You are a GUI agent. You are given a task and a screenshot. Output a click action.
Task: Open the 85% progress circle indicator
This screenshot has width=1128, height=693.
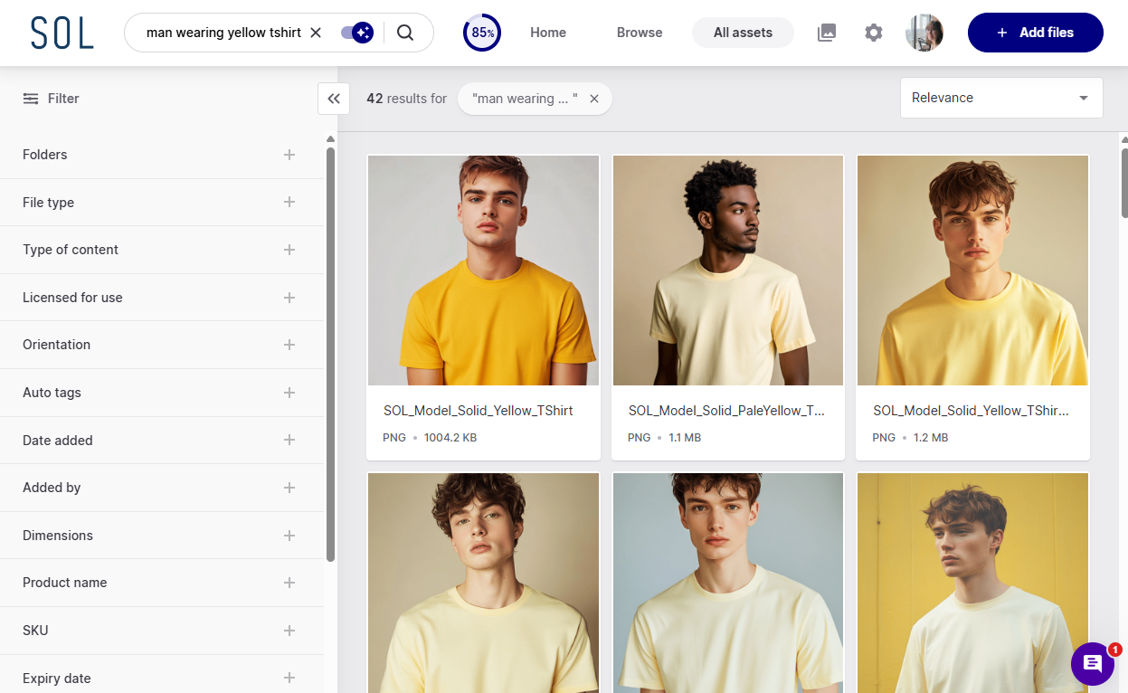click(482, 33)
